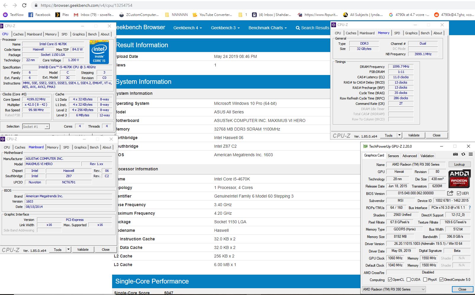Click the Driver Version field in GPU-Z

[428, 244]
